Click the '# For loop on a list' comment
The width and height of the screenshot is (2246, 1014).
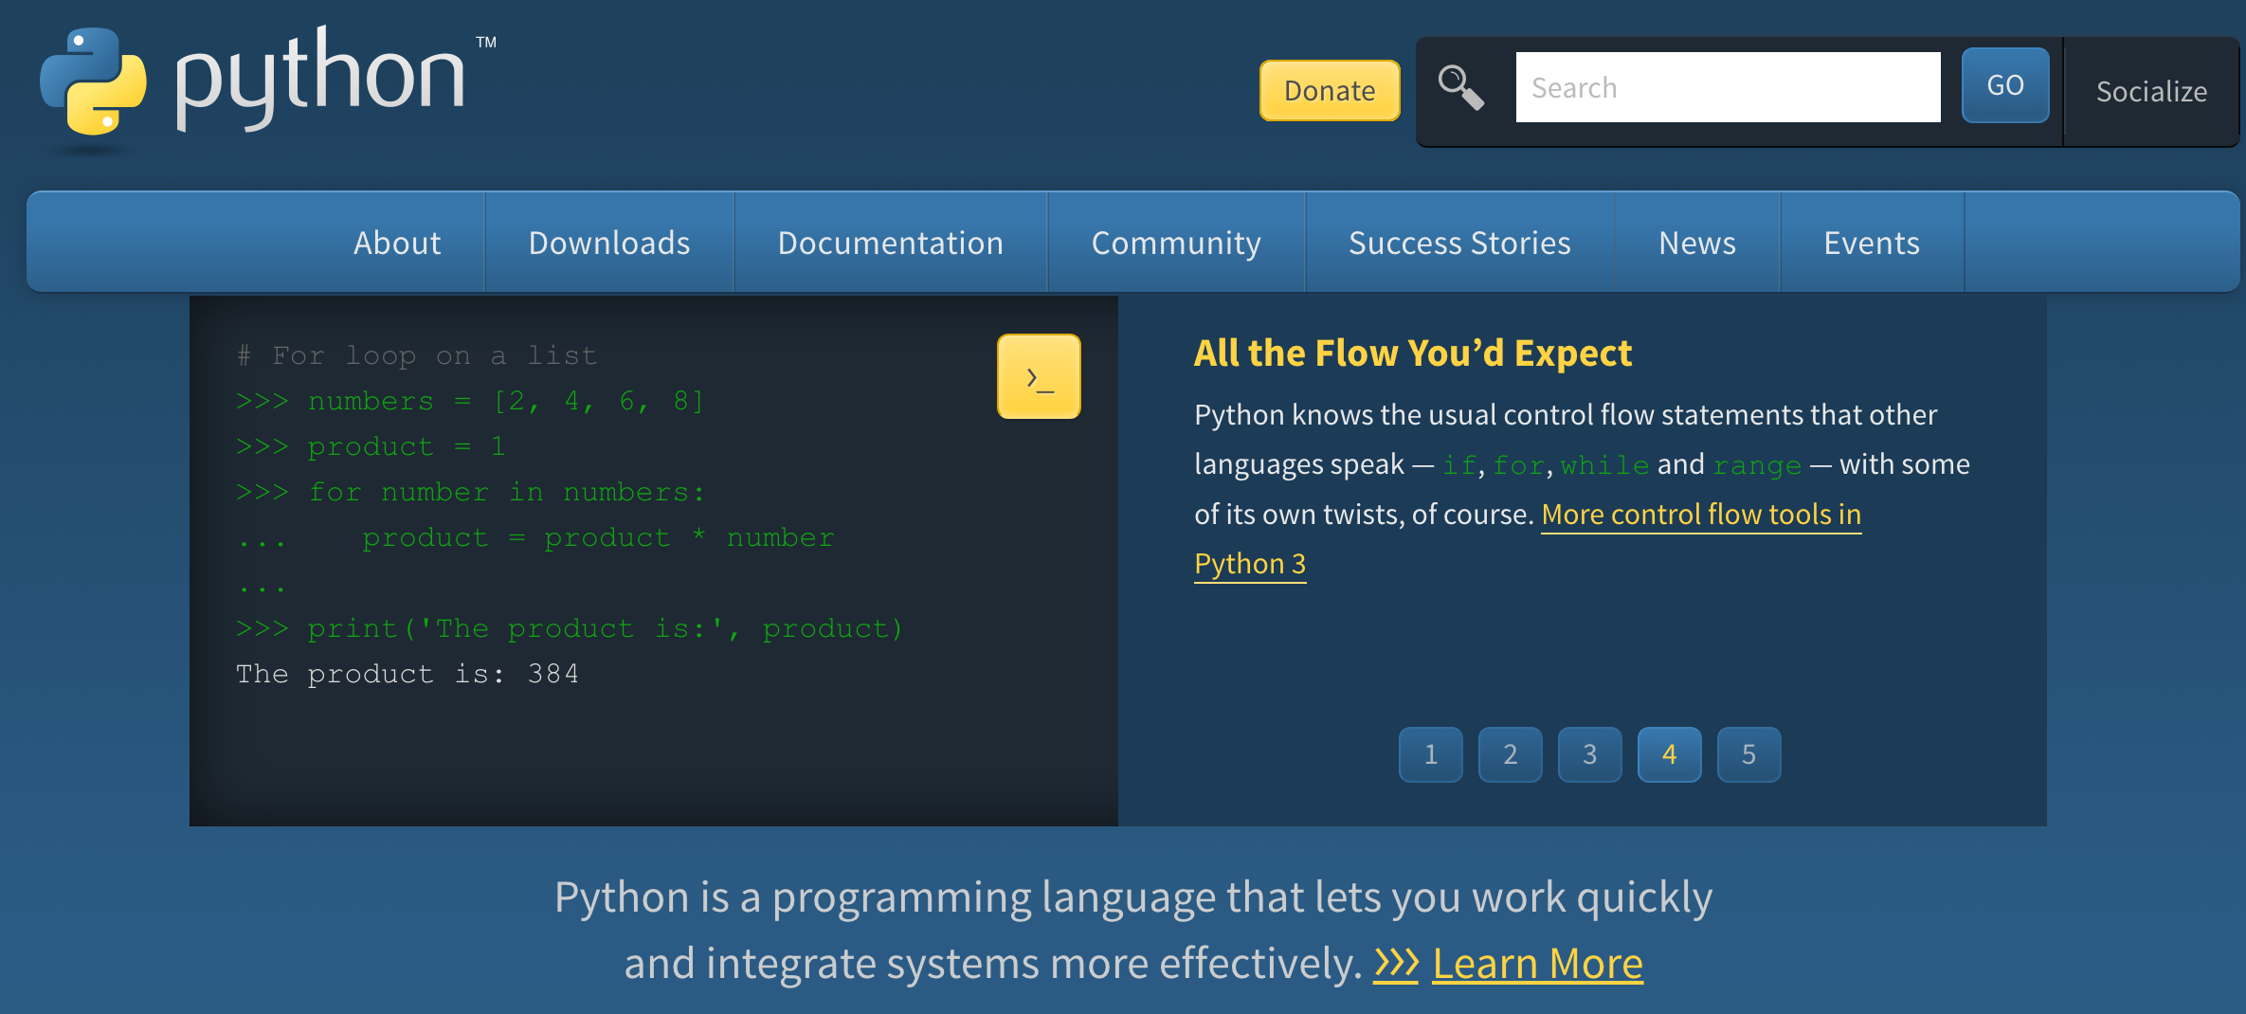pyautogui.click(x=417, y=355)
